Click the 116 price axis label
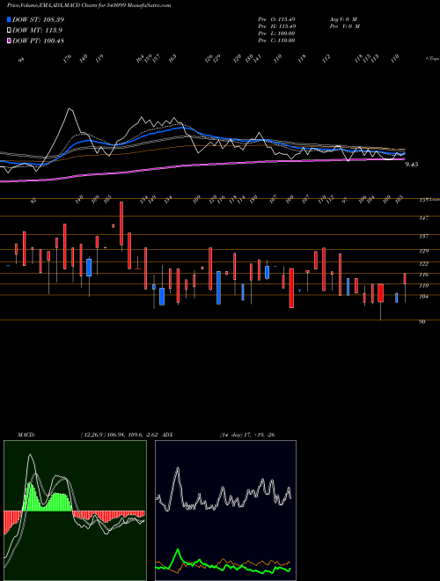440x581 pixels. tap(423, 275)
